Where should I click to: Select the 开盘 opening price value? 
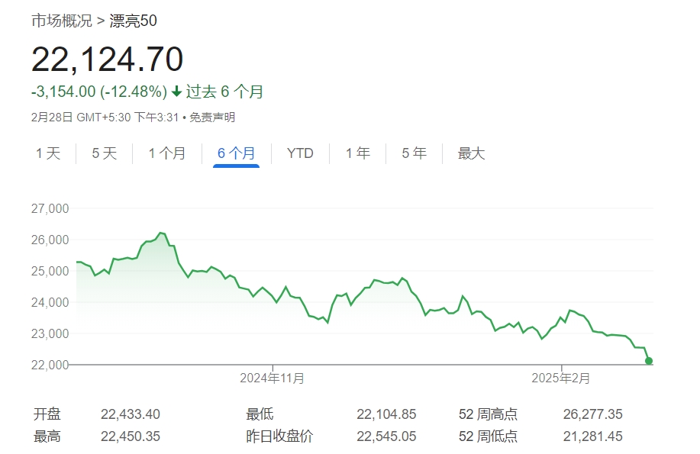pos(131,413)
